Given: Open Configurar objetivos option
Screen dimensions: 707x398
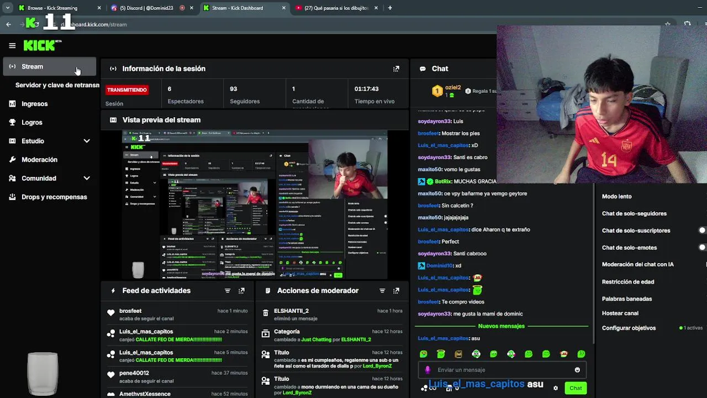Looking at the screenshot, I should click(629, 328).
